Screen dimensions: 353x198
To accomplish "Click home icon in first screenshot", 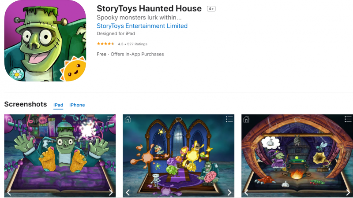I will tap(9, 119).
